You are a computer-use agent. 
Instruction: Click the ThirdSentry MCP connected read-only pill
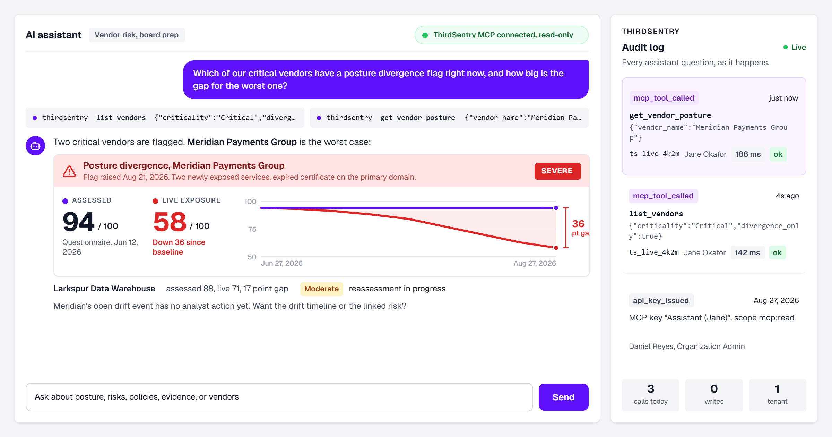502,35
